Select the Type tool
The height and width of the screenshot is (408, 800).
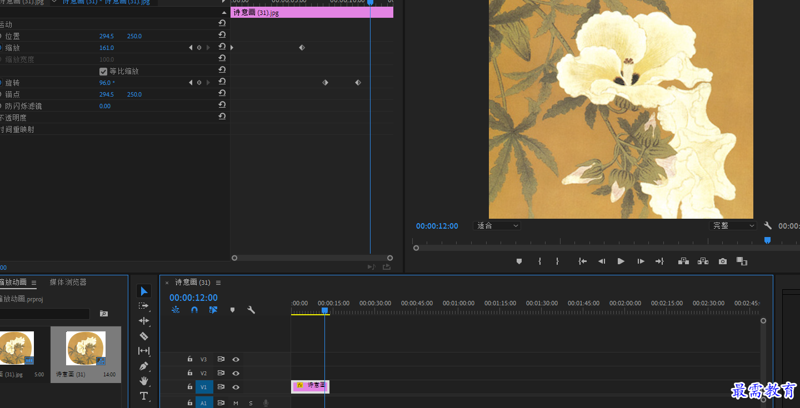click(144, 396)
